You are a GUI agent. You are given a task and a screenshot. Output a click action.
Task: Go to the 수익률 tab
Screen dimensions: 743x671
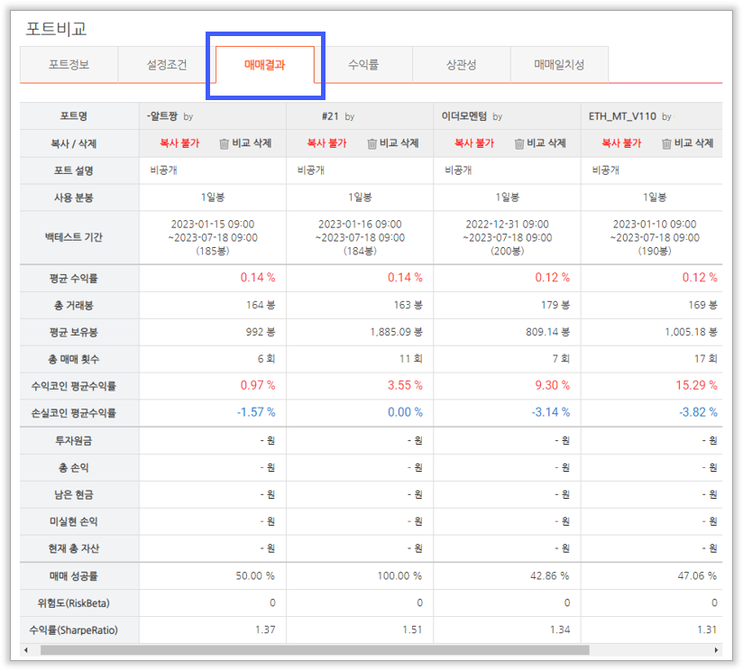pyautogui.click(x=362, y=65)
